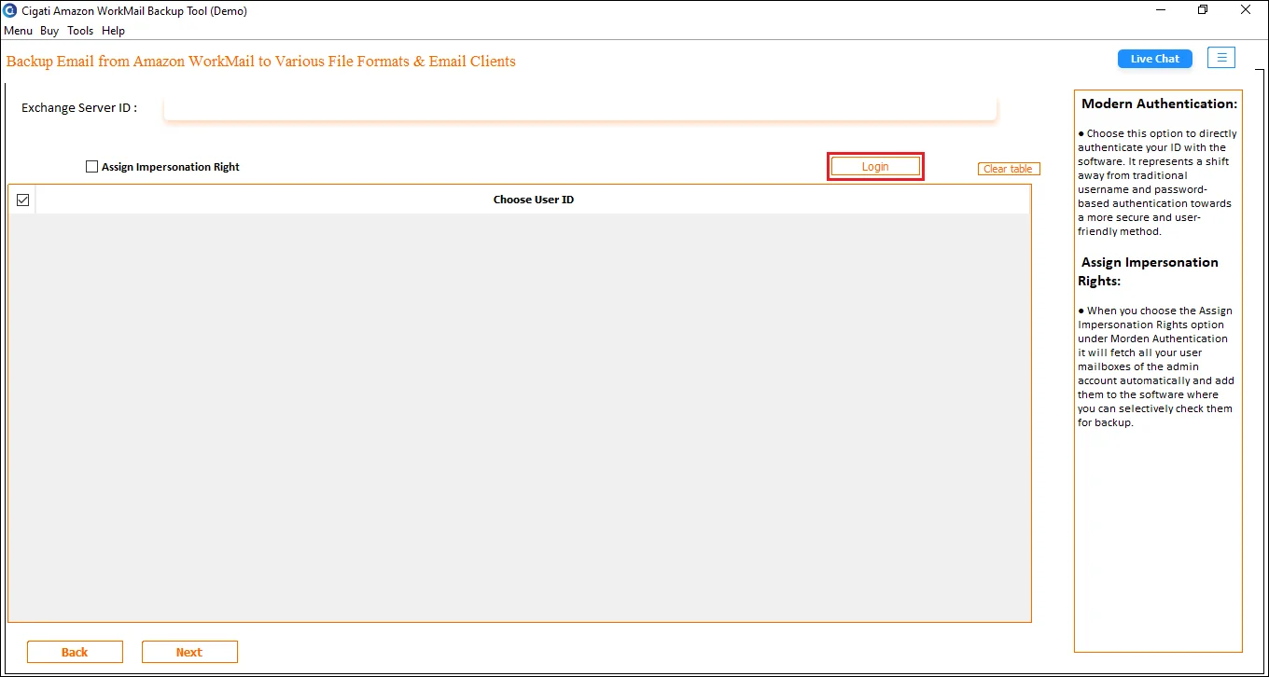1269x677 pixels.
Task: Click the Choose User ID column header
Action: tap(534, 200)
